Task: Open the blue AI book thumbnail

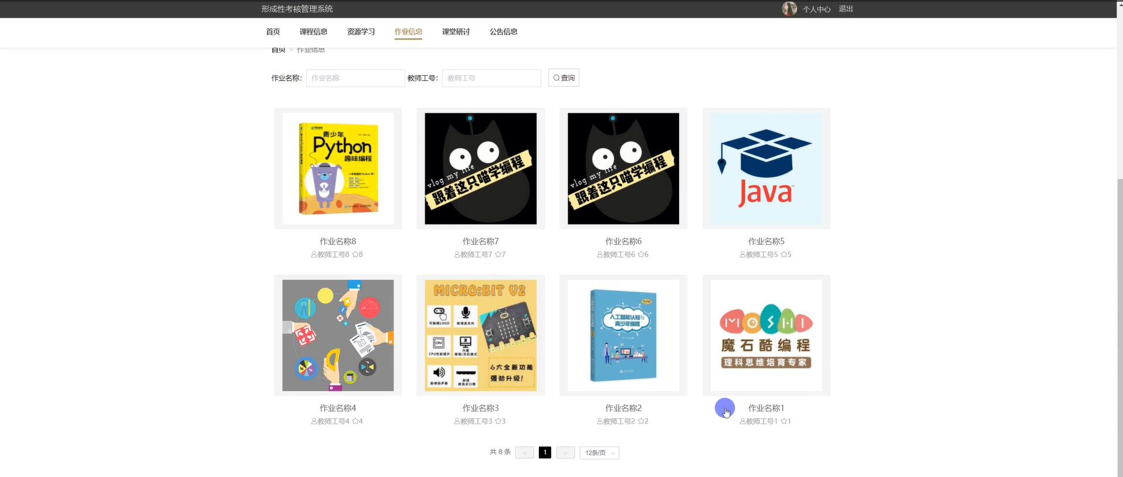Action: tap(623, 335)
